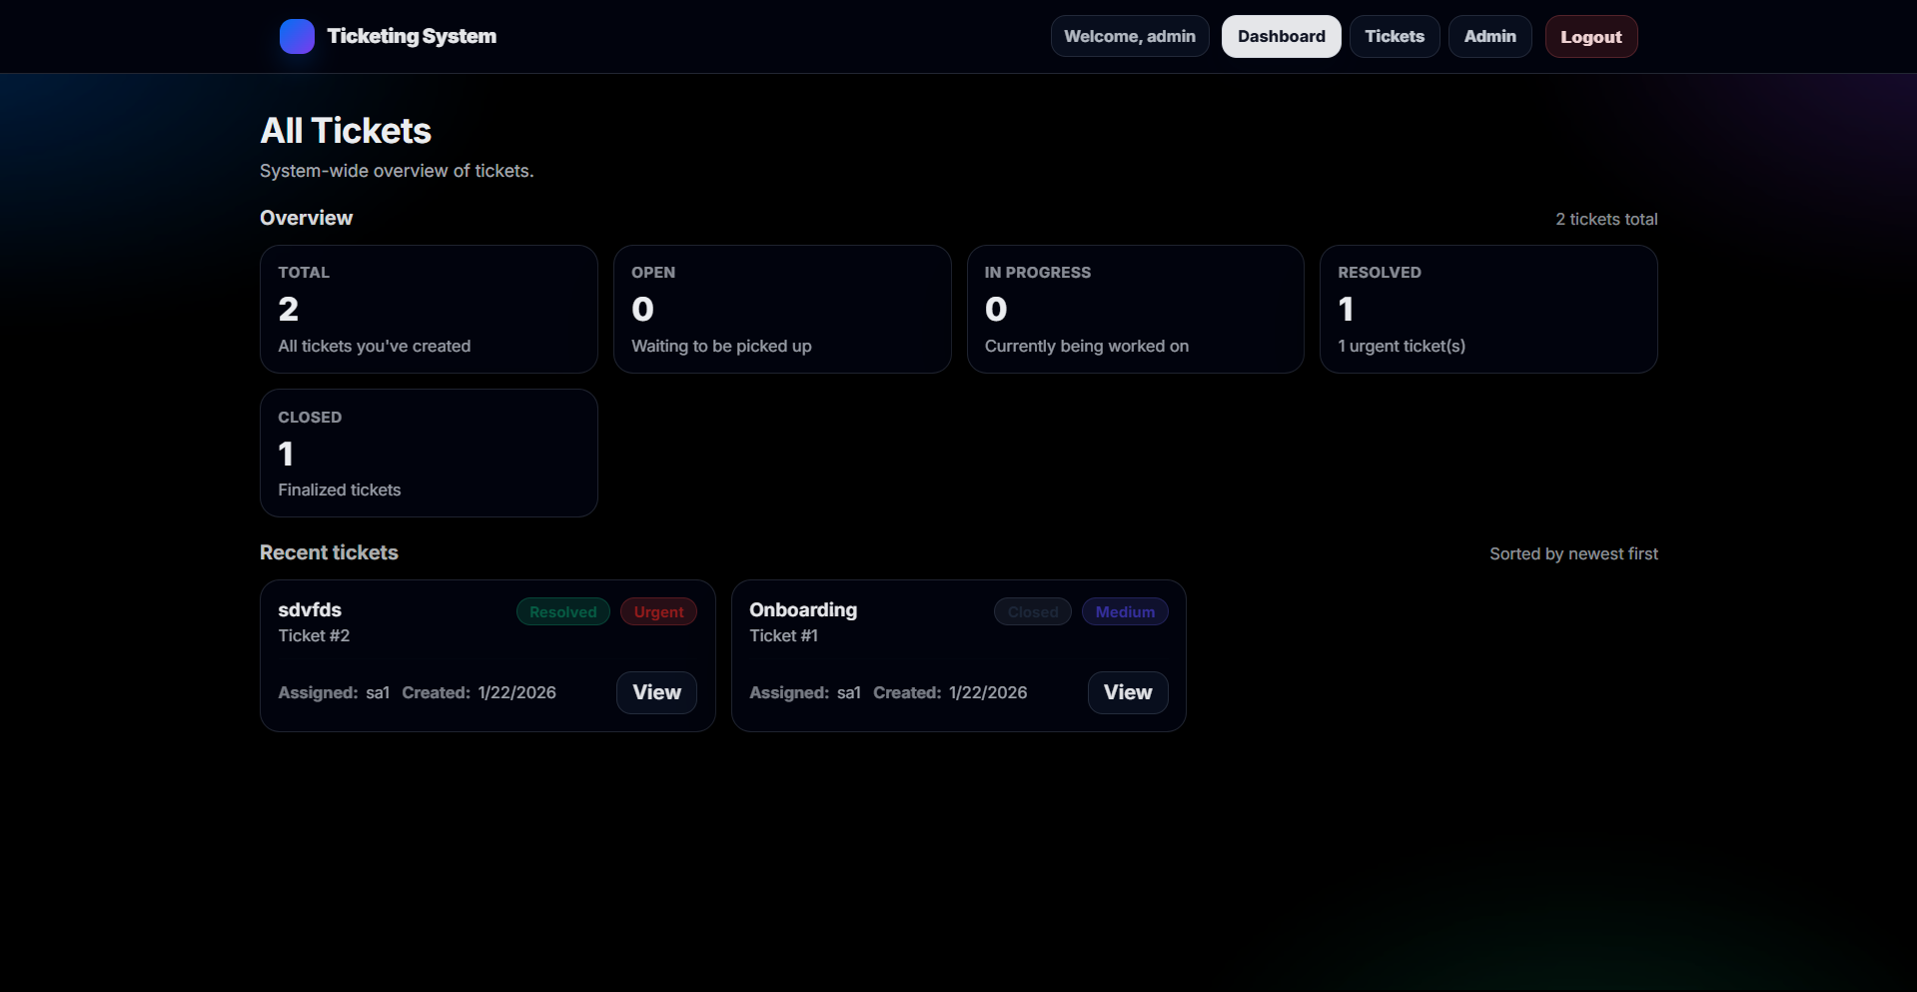Click the Welcome, admin badge
This screenshot has width=1917, height=992.
[x=1129, y=36]
